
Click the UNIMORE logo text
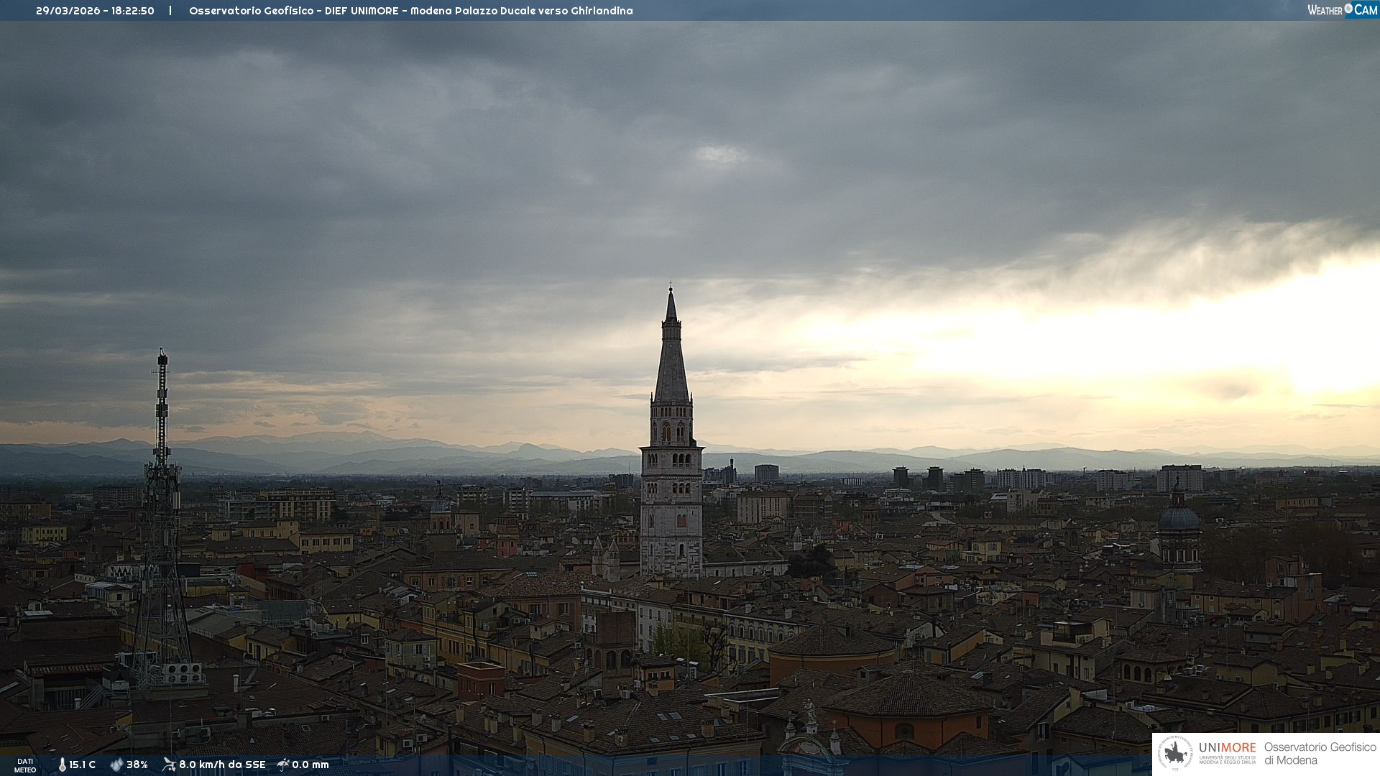click(x=1227, y=748)
